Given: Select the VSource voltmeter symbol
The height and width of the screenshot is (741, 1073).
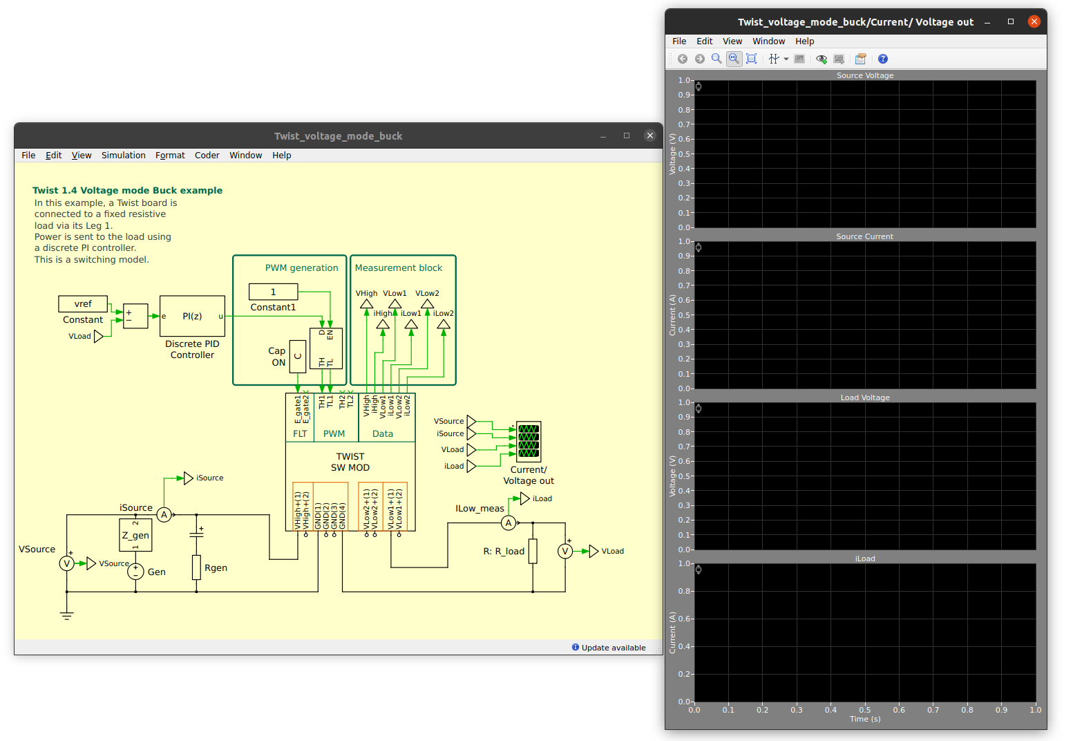Looking at the screenshot, I should 67,563.
